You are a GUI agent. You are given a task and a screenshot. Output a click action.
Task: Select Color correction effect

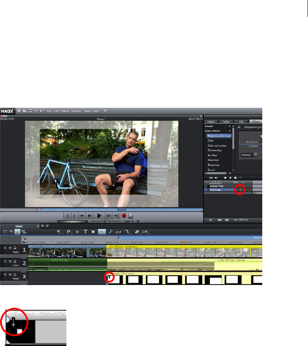click(217, 146)
